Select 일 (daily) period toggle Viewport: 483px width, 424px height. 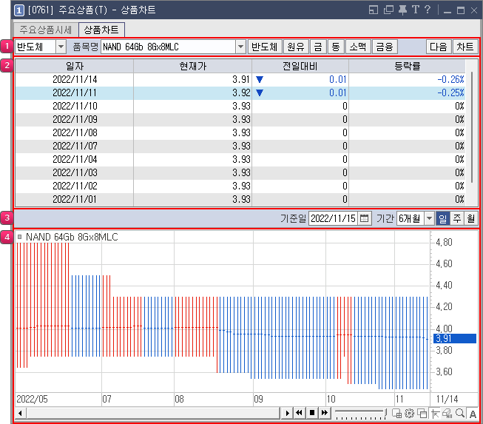pyautogui.click(x=442, y=218)
